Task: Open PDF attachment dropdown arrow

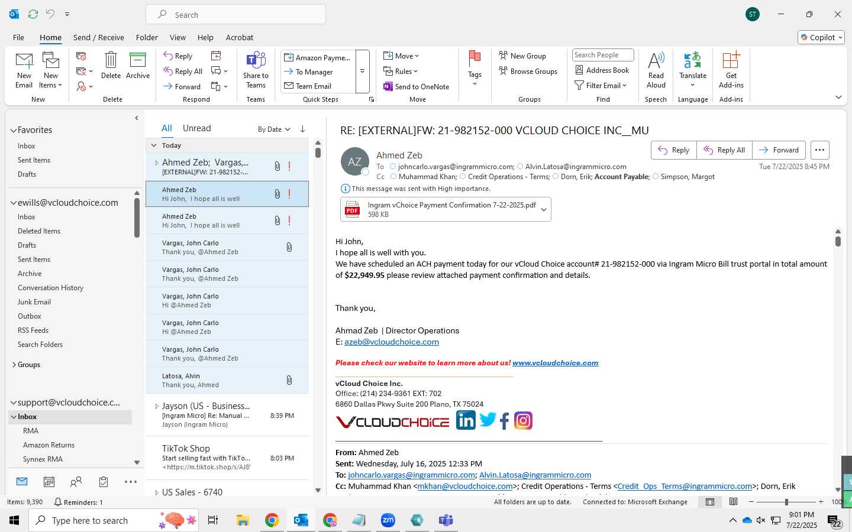Action: 544,210
